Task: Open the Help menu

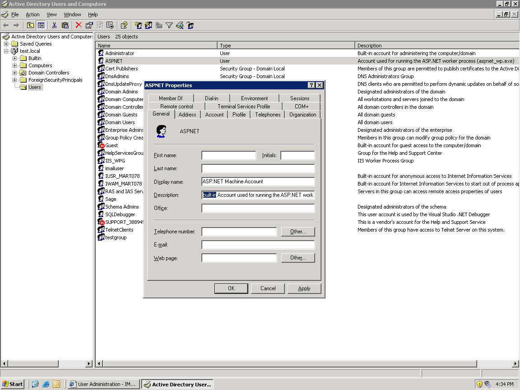Action: tap(93, 14)
